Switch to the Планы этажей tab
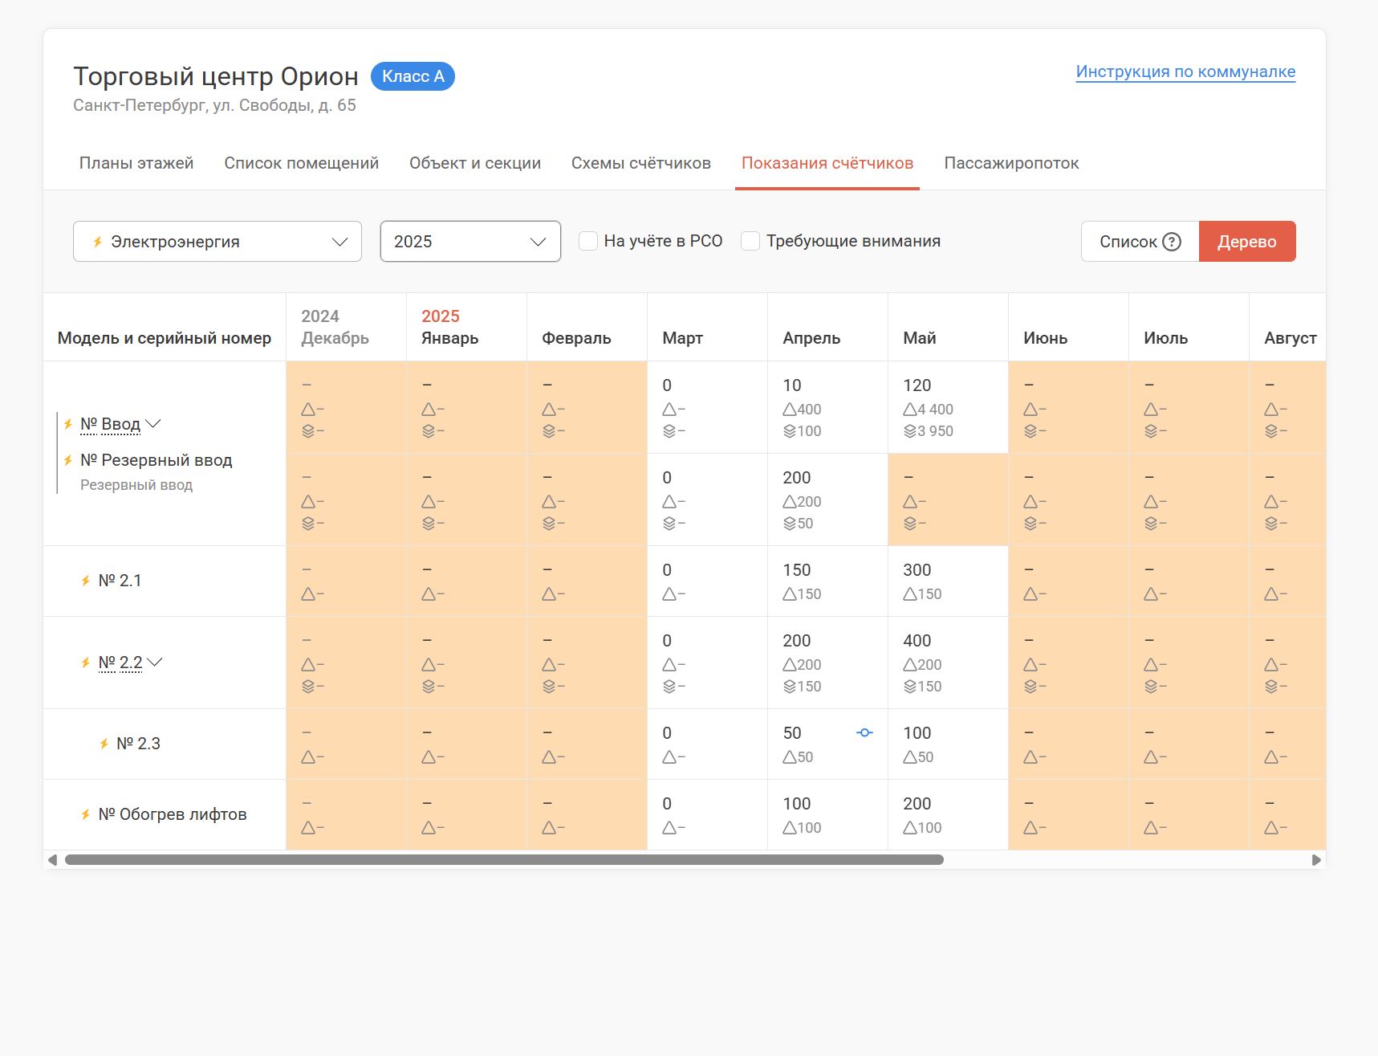This screenshot has height=1056, width=1378. click(136, 163)
